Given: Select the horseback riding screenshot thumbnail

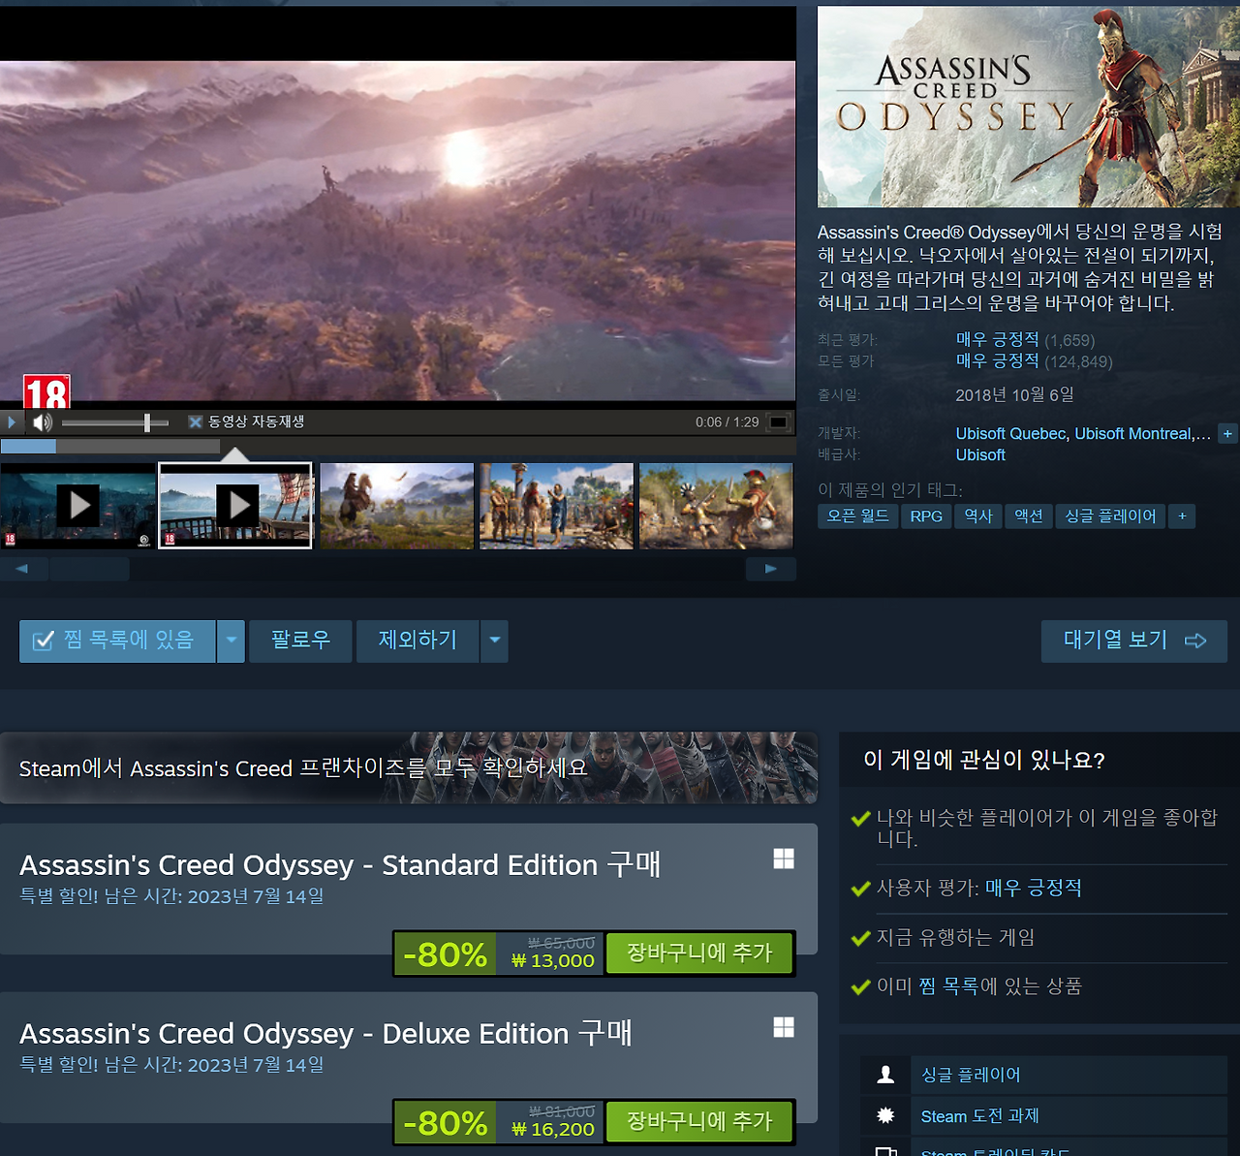Looking at the screenshot, I should click(396, 505).
